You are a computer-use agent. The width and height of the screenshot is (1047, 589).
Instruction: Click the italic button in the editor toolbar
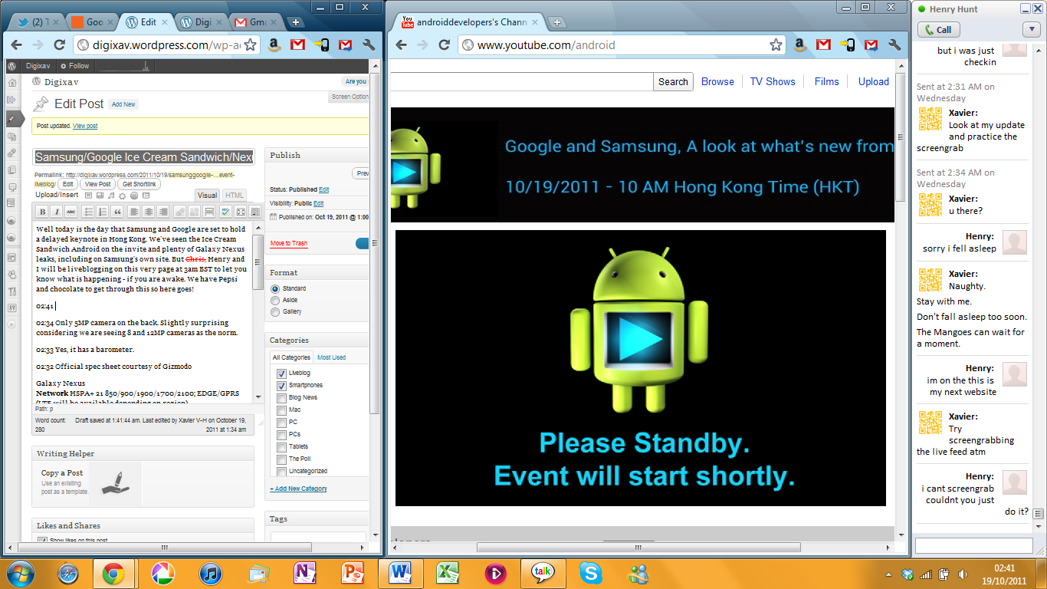[x=57, y=212]
